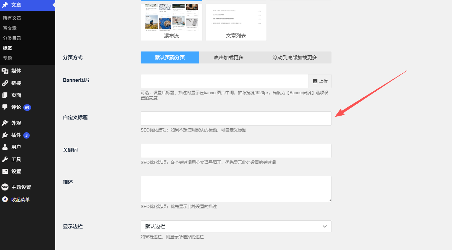Click the 主题设置 theme logo icon
Screen dimensions: 452x250
[x=5, y=187]
